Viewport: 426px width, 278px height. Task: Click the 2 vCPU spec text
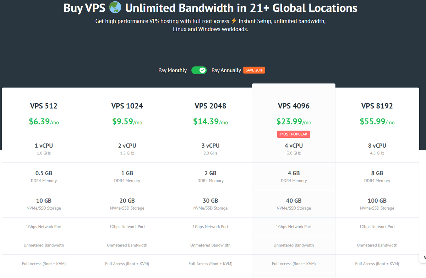coord(127,146)
